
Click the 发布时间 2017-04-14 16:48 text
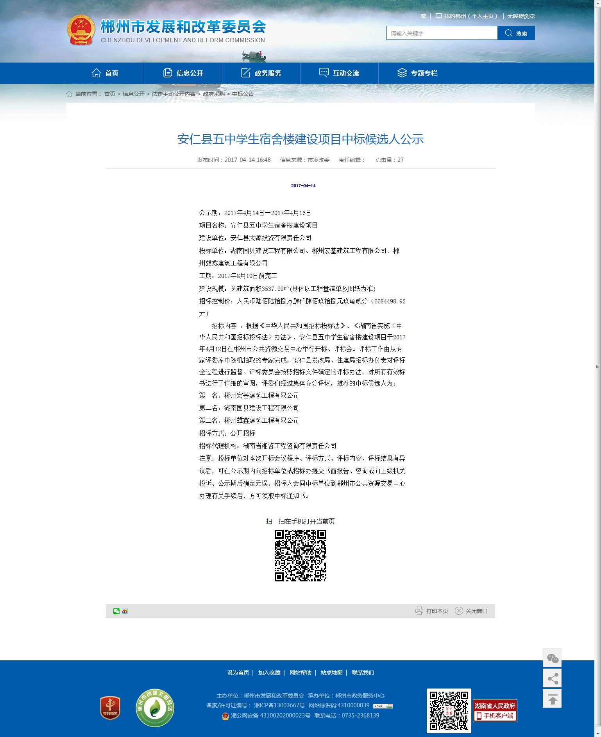pyautogui.click(x=234, y=160)
